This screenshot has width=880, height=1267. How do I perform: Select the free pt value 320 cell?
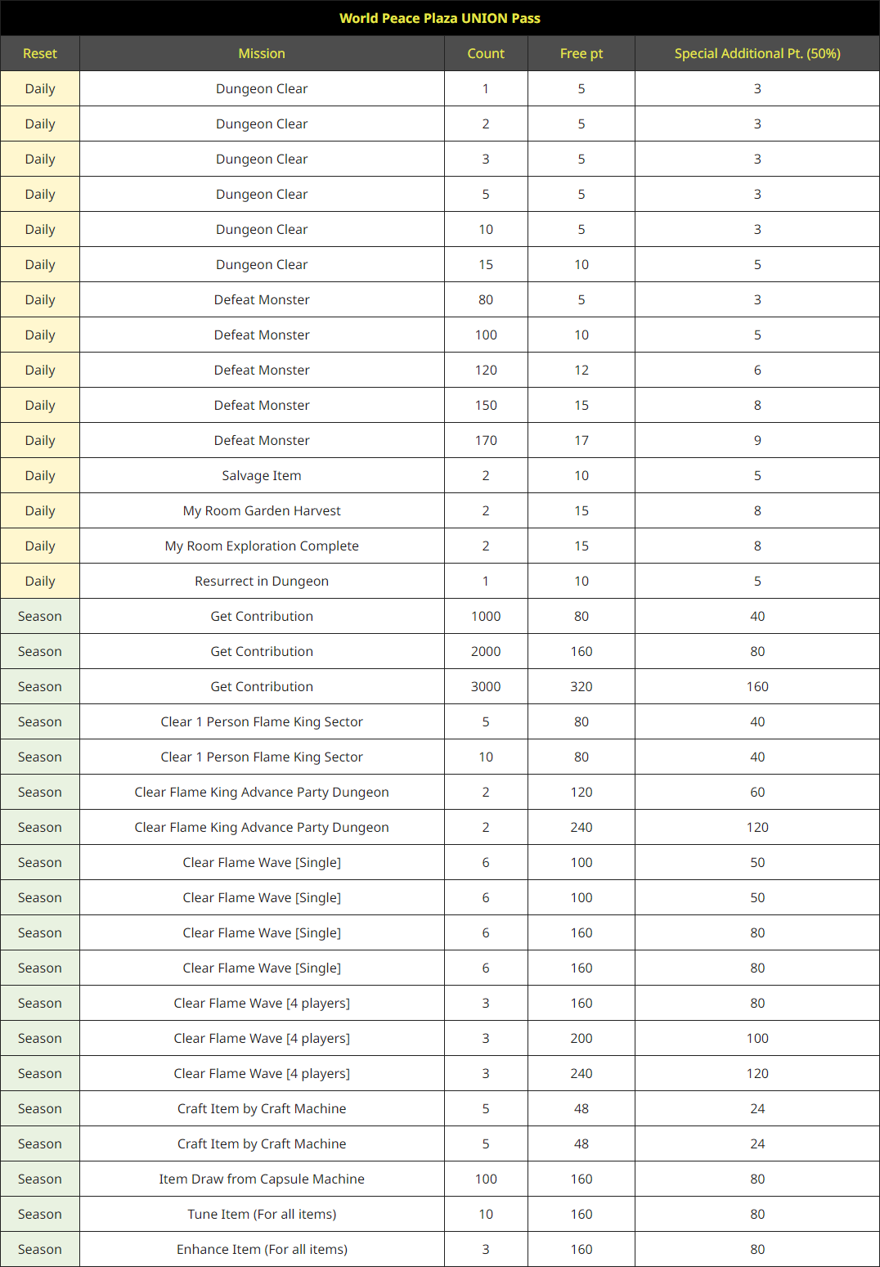pos(581,686)
